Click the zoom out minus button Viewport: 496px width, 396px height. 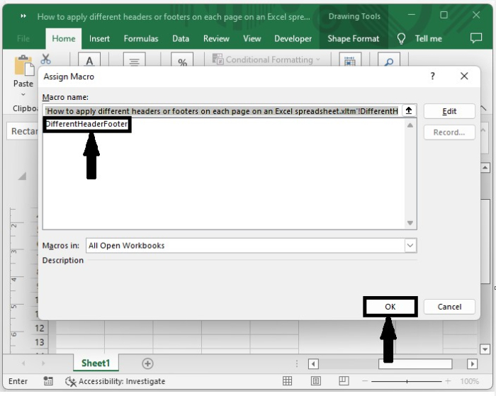pos(365,381)
